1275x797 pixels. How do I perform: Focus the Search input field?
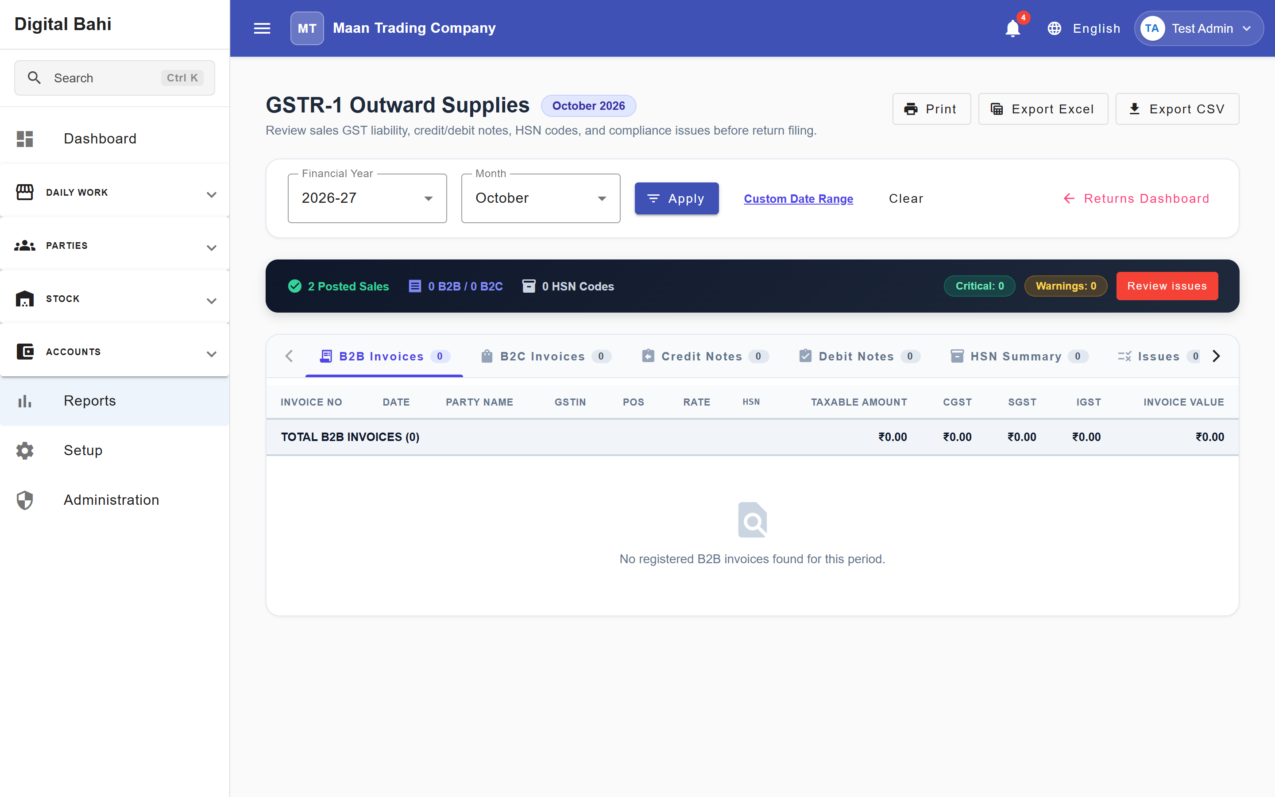click(114, 78)
